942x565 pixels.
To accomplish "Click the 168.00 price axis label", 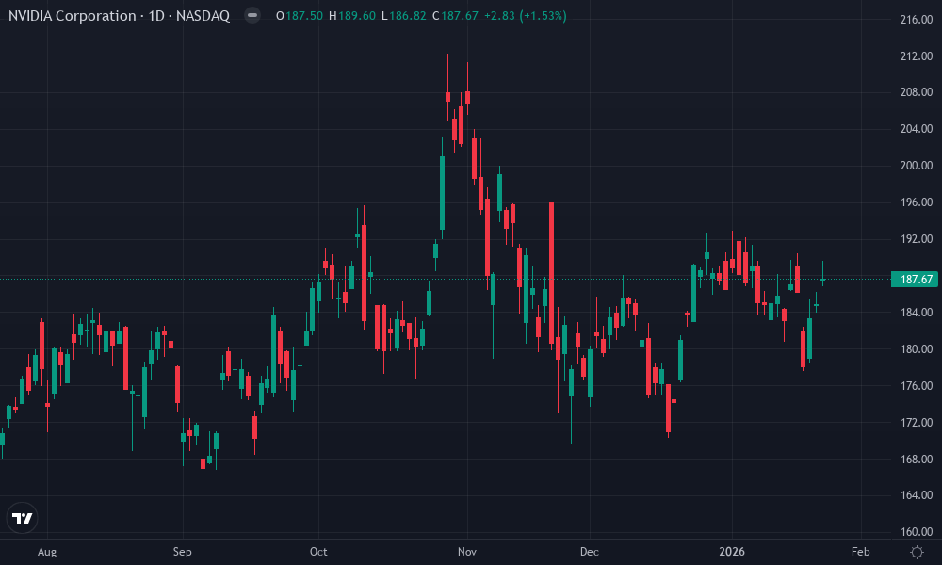I will pos(917,459).
